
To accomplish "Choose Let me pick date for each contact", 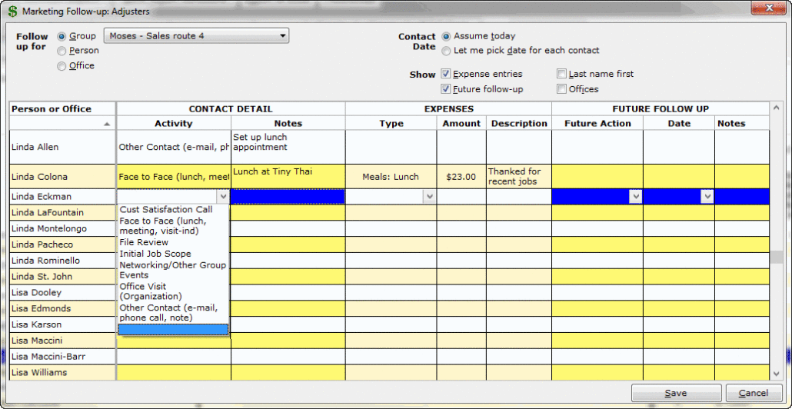I will coord(446,51).
